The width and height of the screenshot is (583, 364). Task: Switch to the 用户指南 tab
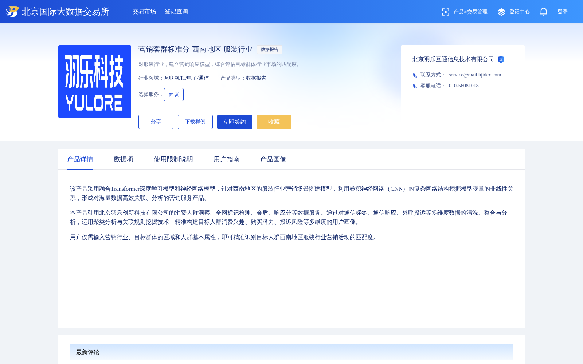[227, 159]
